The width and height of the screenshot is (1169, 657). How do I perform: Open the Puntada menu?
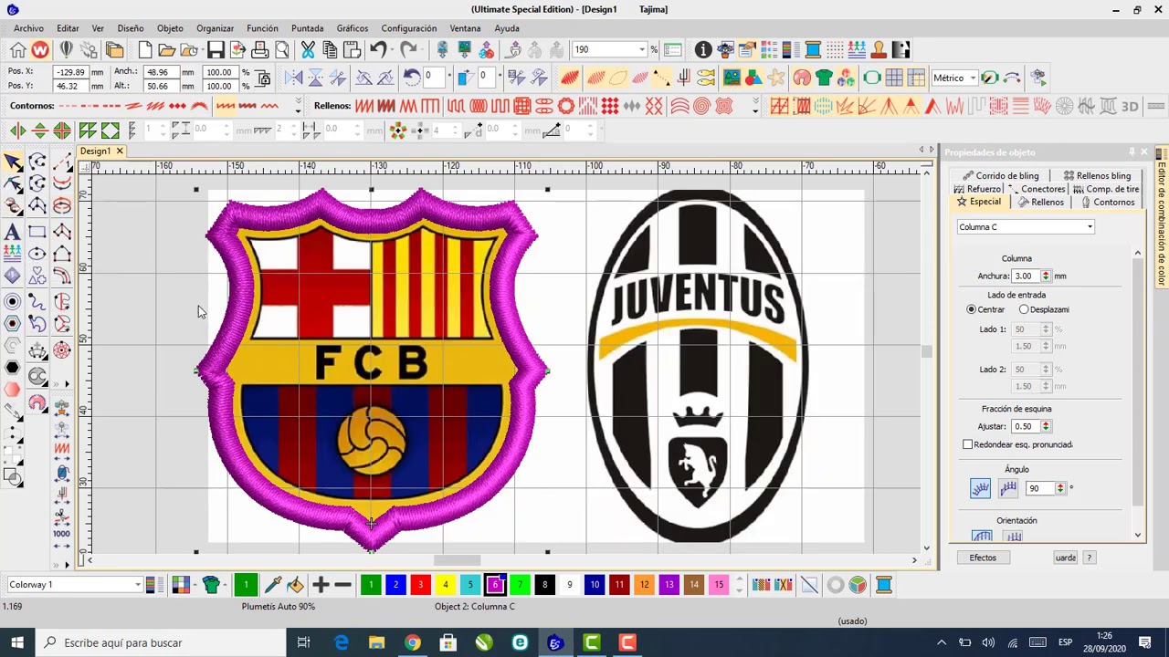click(308, 28)
